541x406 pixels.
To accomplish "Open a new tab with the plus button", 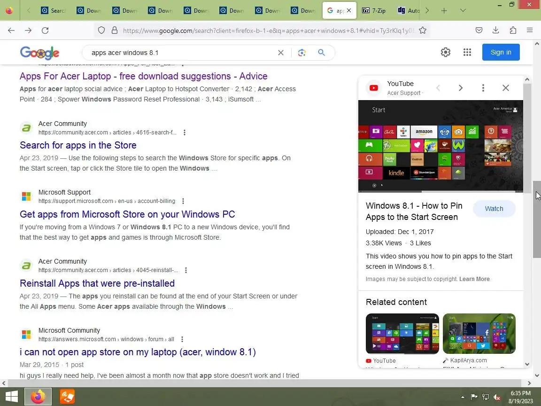I will point(444,11).
